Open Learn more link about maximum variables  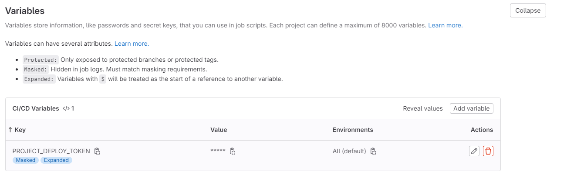(445, 25)
